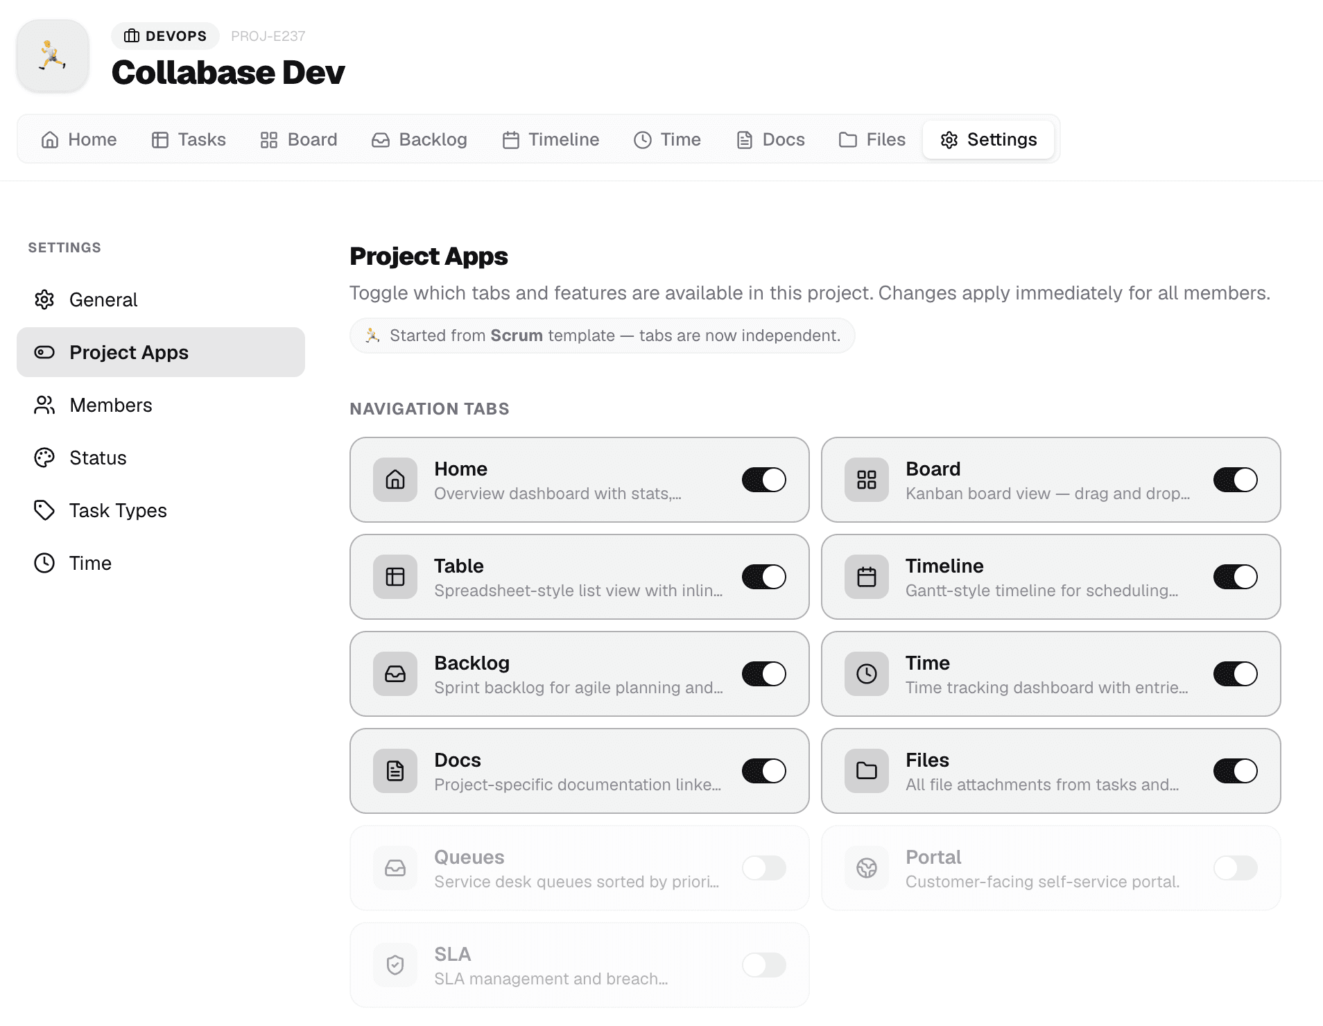Go to Members settings
This screenshot has width=1323, height=1026.
pyautogui.click(x=161, y=405)
